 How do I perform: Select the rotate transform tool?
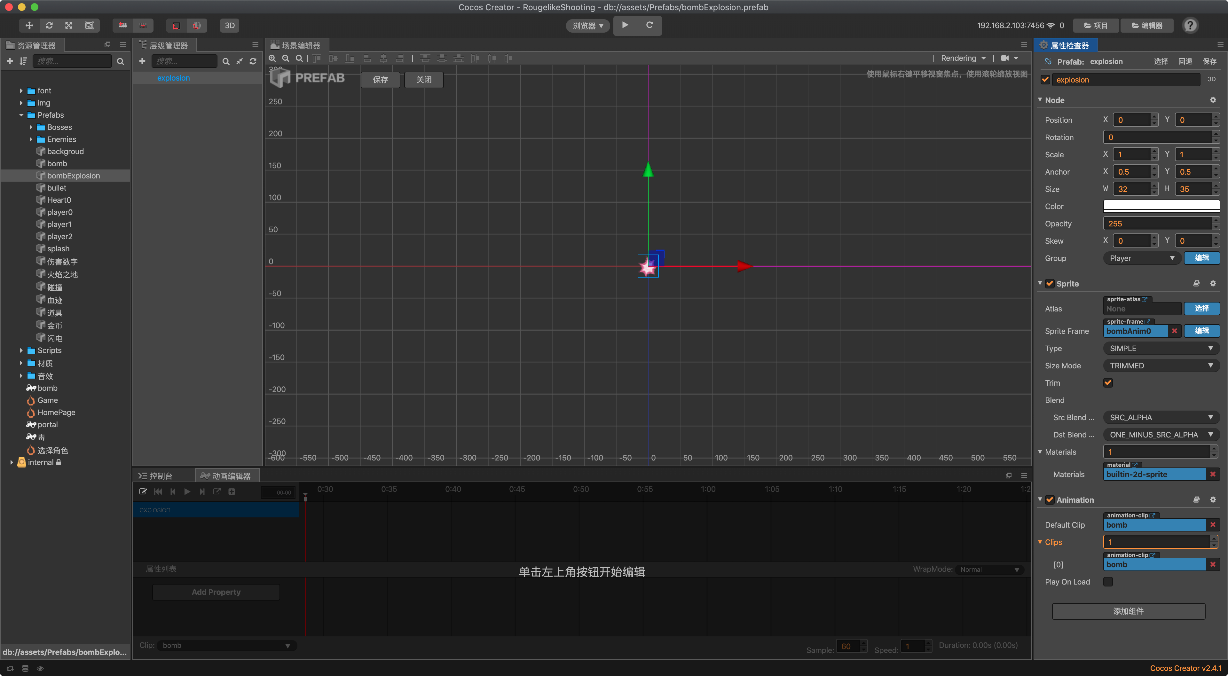[x=49, y=25]
